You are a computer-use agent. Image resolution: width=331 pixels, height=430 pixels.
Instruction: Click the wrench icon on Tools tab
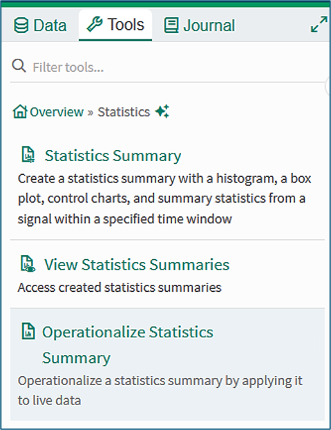tap(95, 24)
